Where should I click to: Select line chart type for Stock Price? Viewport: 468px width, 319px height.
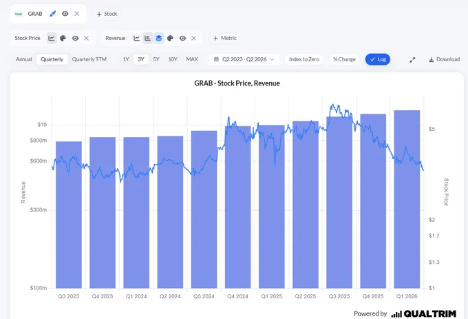[x=52, y=38]
